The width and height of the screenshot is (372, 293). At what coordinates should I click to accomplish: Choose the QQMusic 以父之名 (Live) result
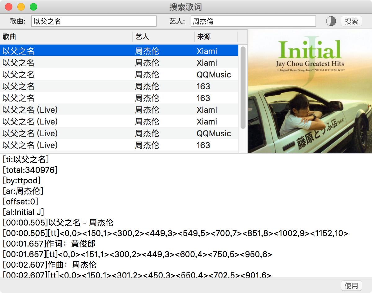pos(119,133)
